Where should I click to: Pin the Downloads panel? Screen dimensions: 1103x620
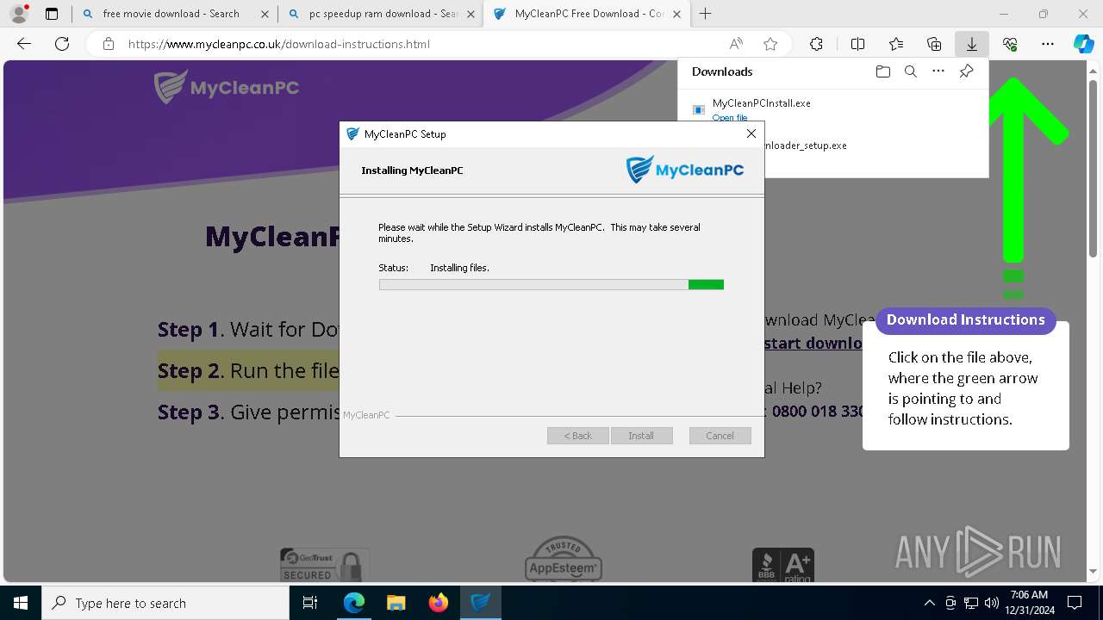tap(966, 71)
